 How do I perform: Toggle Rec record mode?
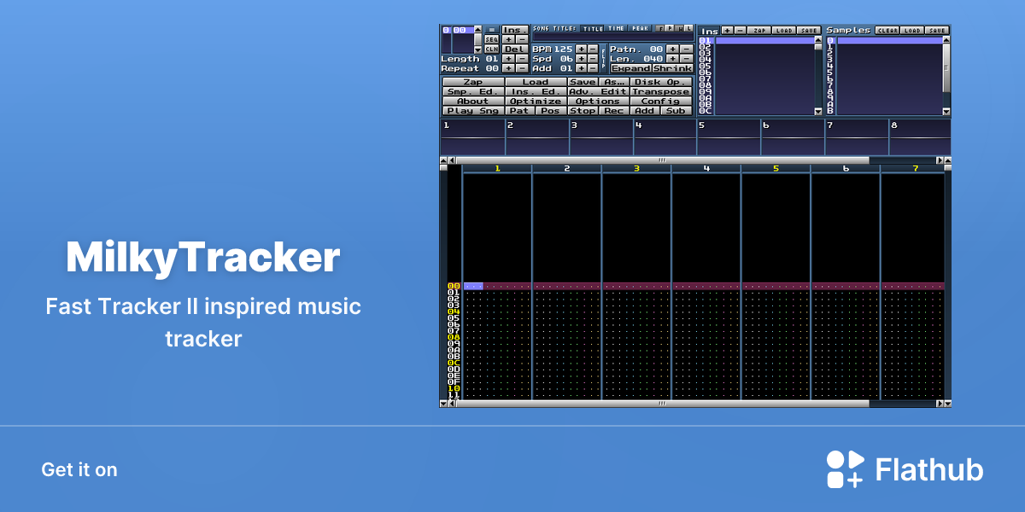tap(614, 110)
